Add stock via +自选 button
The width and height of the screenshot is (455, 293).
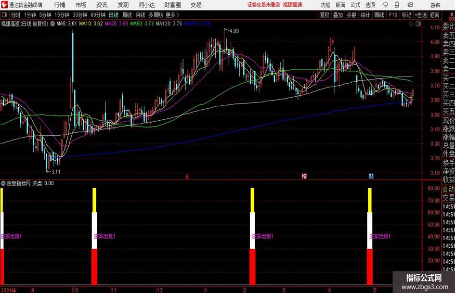[421, 15]
